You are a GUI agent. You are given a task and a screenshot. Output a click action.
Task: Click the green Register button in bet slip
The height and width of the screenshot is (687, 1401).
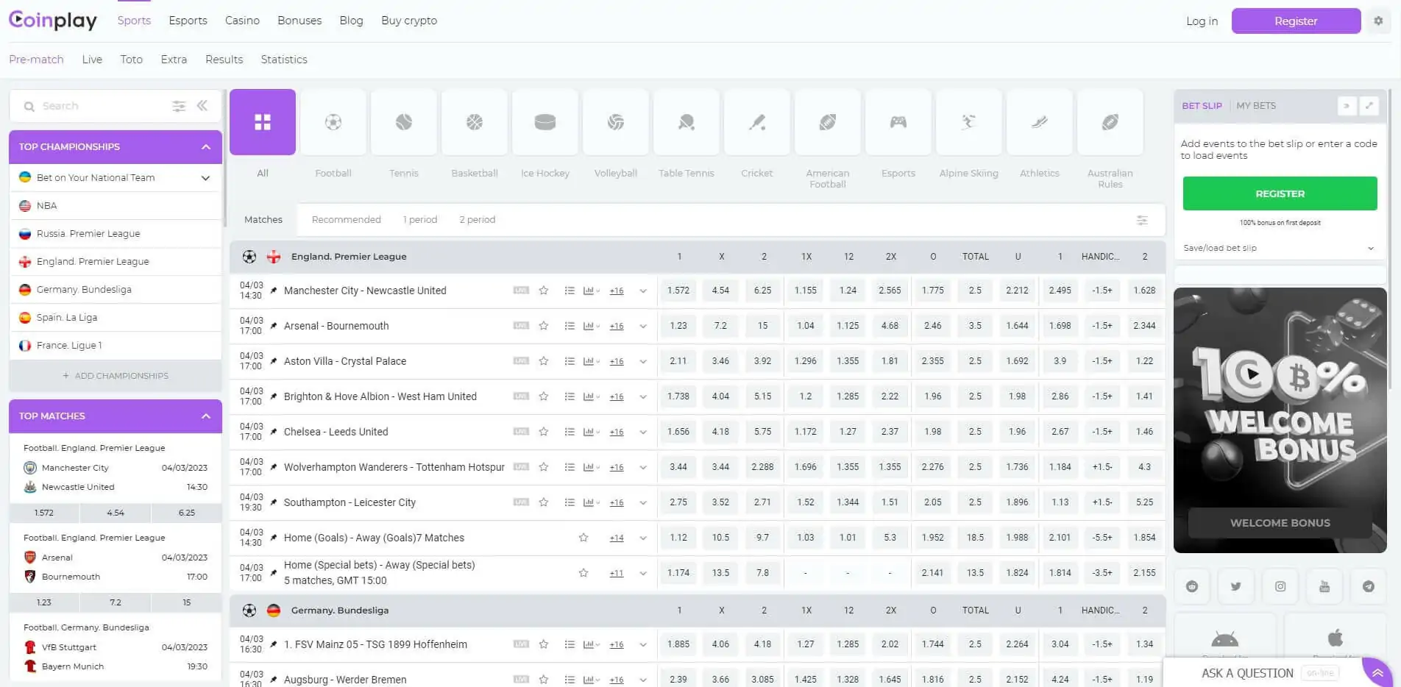(1280, 193)
